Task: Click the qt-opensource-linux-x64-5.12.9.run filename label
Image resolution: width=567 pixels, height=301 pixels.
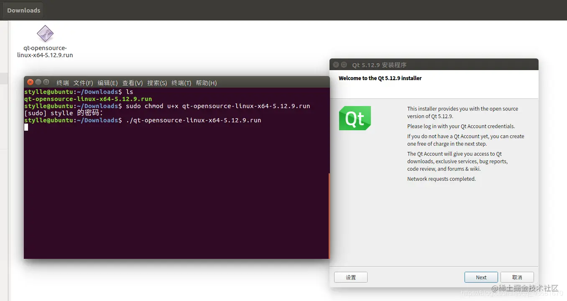Action: click(x=45, y=51)
